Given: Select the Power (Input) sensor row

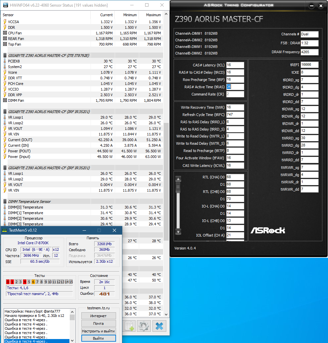Looking at the screenshot, I should 82,157.
